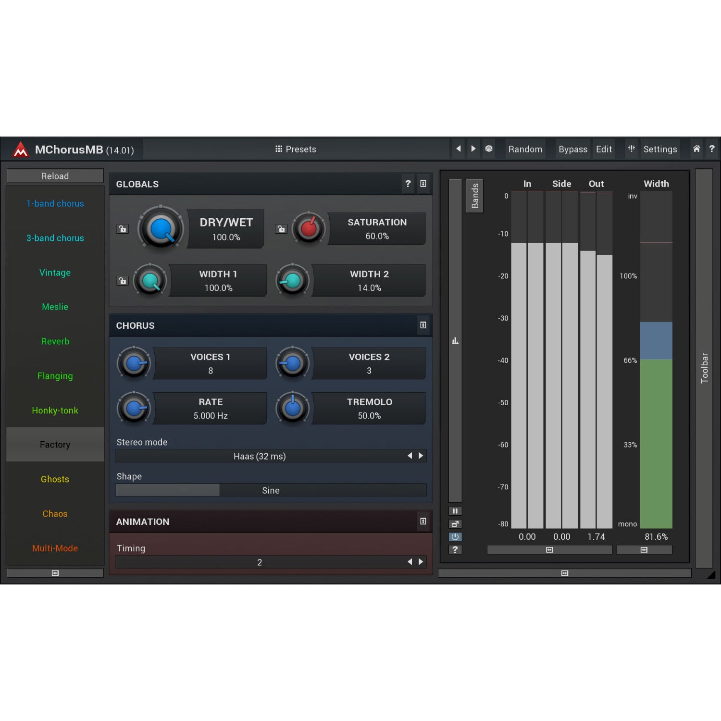
Task: Increase the Animation Timing value
Action: [x=421, y=562]
